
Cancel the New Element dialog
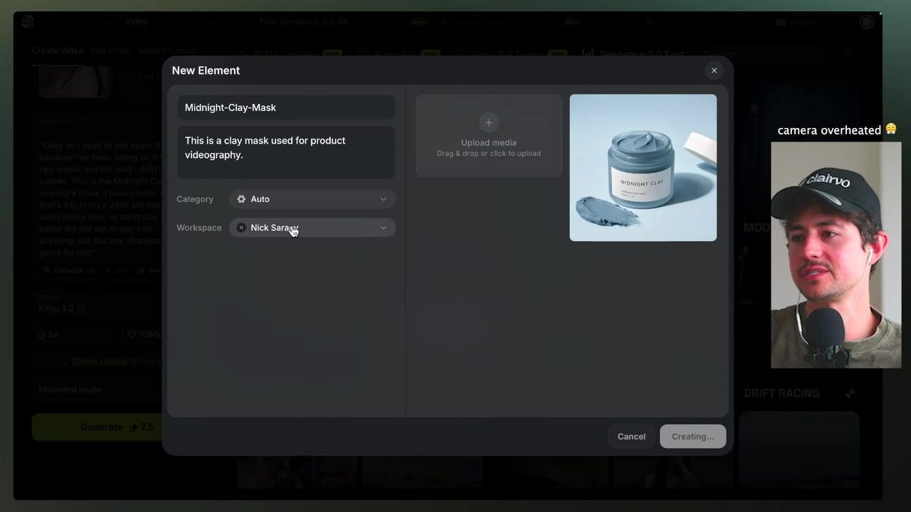coord(631,437)
